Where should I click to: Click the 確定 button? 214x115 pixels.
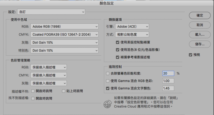click(x=200, y=15)
